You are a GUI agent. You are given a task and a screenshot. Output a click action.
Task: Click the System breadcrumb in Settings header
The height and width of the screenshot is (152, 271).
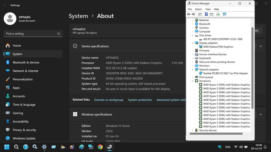pyautogui.click(x=78, y=16)
